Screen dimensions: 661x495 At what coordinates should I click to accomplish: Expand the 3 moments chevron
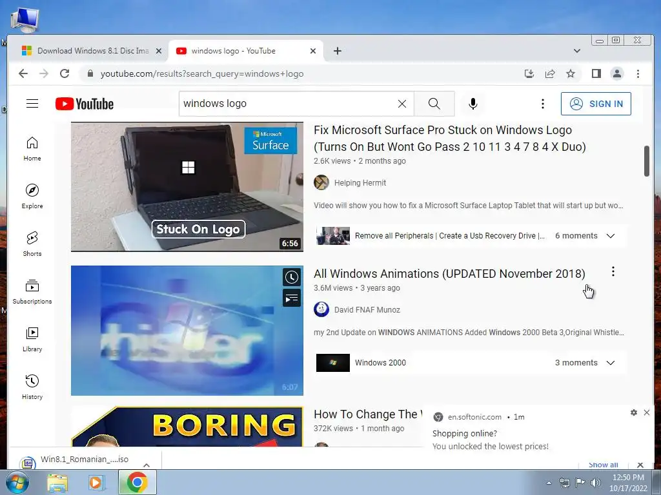click(611, 363)
